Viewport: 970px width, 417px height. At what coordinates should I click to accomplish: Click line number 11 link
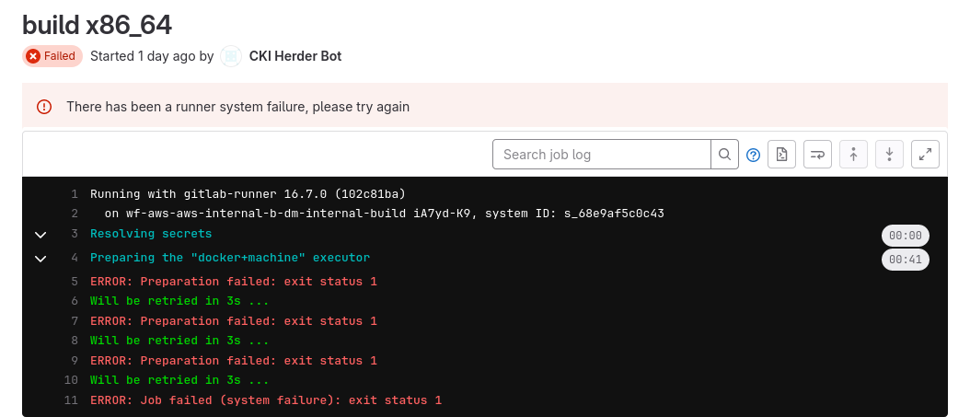point(71,400)
